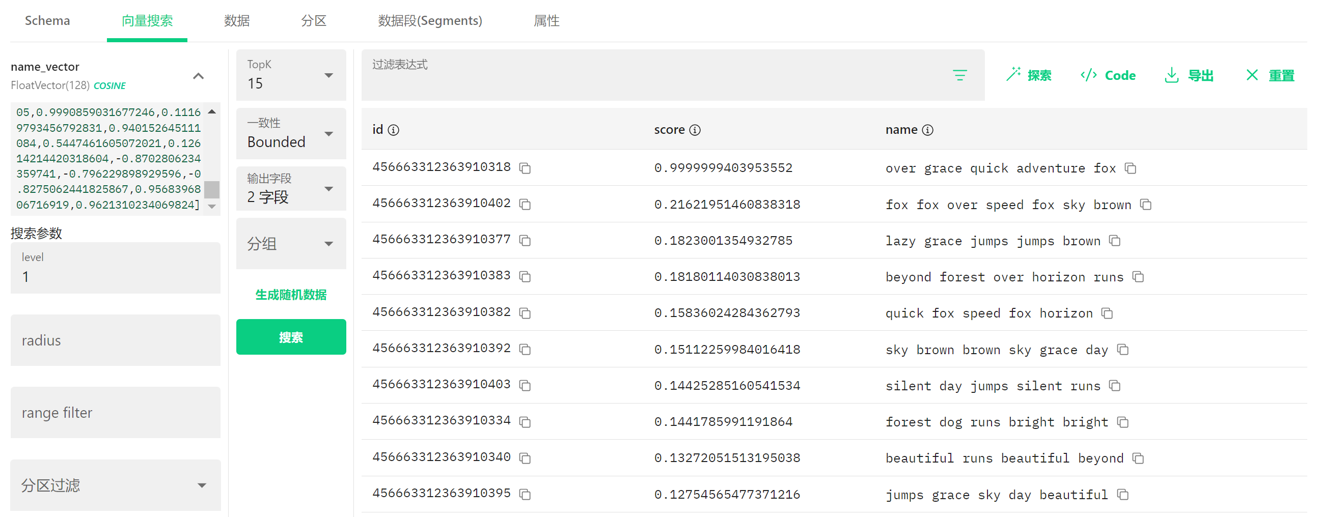The image size is (1319, 517).
Task: Copy name 'jumps grace sky day beautiful'
Action: coord(1122,495)
